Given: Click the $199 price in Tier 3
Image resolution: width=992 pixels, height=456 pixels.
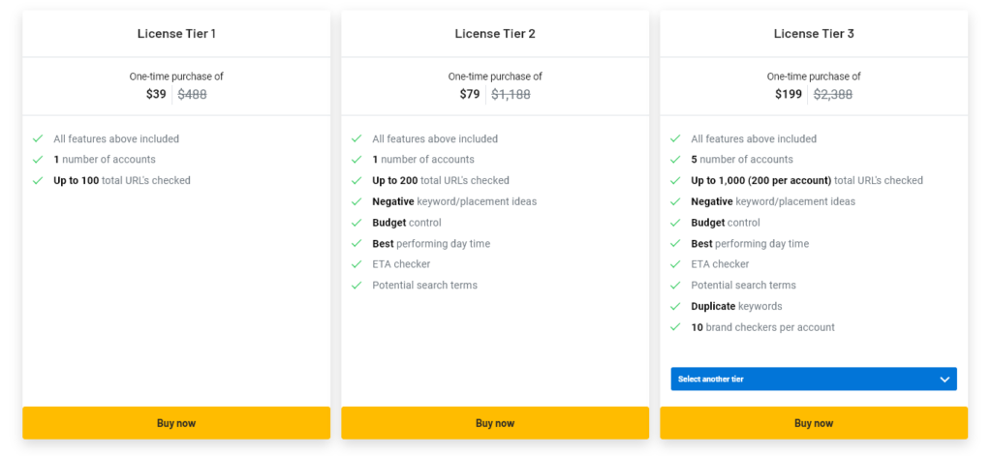Looking at the screenshot, I should pos(789,94).
